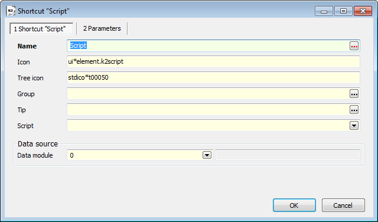Click into the Icon field with ui*element.k2script
Screen dimensions: 378x222
[x=213, y=62]
